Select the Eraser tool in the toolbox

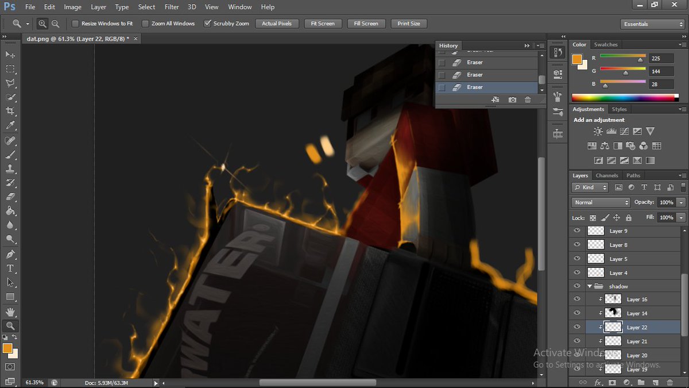[x=10, y=197]
